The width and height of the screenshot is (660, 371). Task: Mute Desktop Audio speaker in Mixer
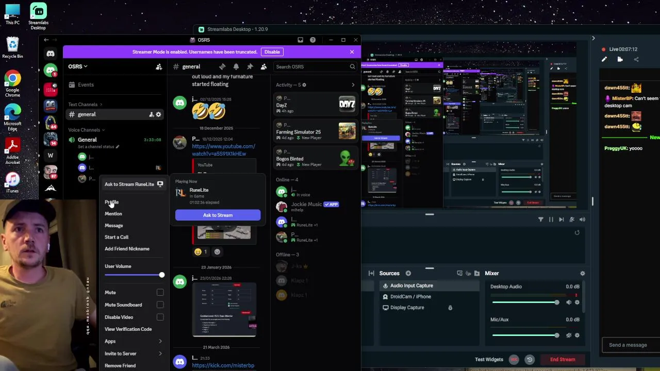pyautogui.click(x=569, y=302)
